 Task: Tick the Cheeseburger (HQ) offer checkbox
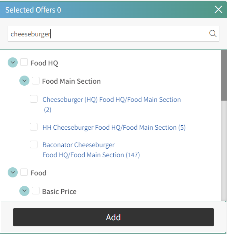coord(33,99)
